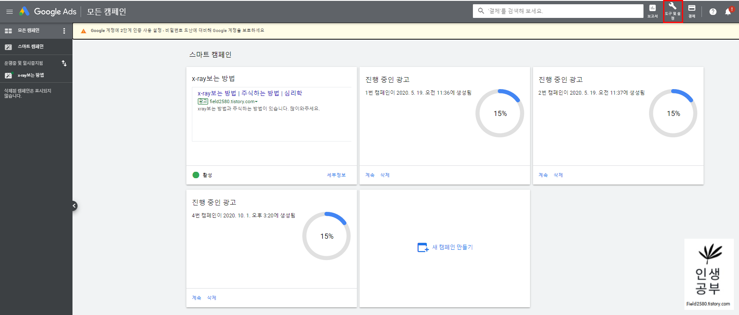Click the 삭제된 캠페인은 표시되지 않습니다 note
The width and height of the screenshot is (739, 315).
(28, 93)
